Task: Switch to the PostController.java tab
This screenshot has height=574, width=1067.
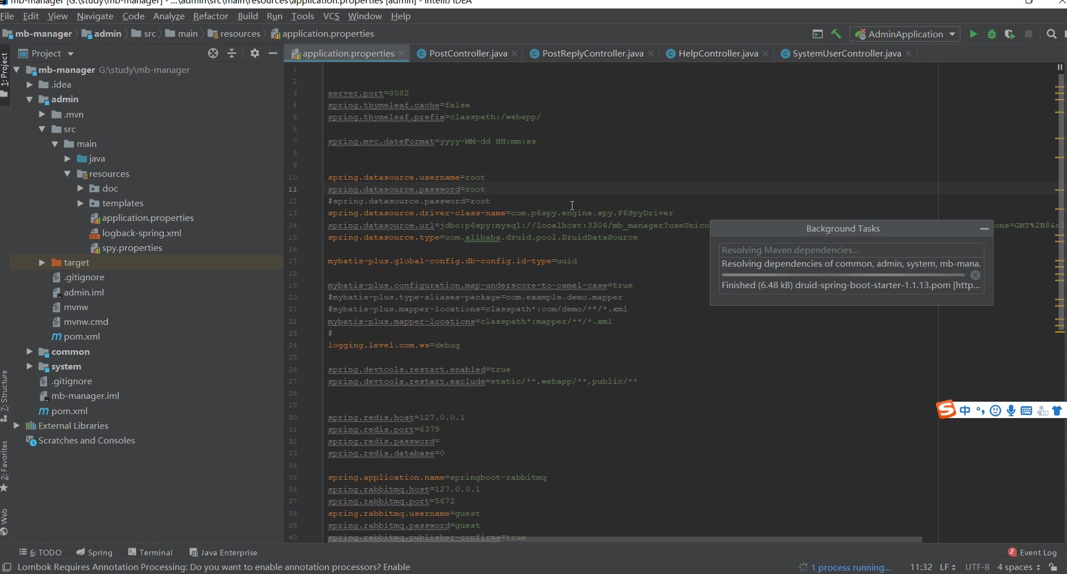Action: (x=467, y=53)
